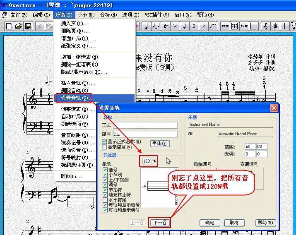Click the repeat/barline bracket palette icon
Screen dimensions: 296x235
pos(234,26)
